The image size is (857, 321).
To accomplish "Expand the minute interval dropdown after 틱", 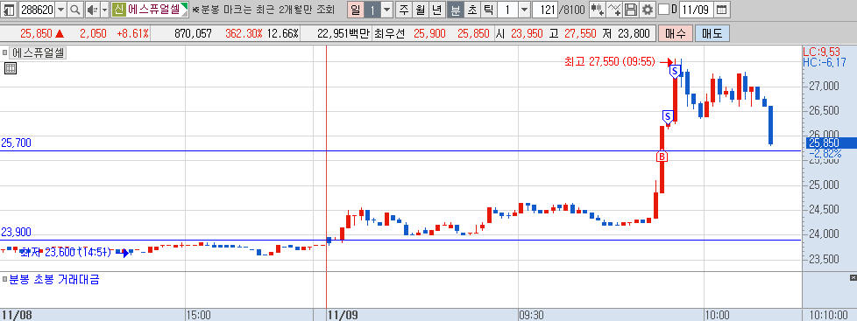I will coord(524,10).
